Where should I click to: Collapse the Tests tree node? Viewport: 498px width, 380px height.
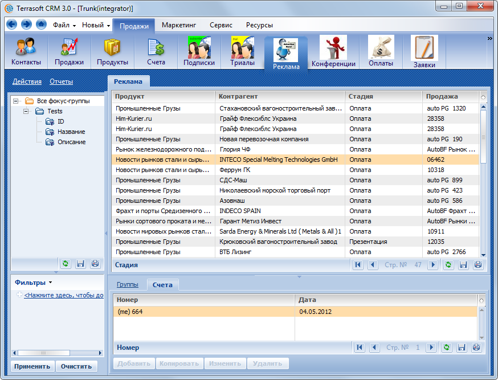[26, 111]
